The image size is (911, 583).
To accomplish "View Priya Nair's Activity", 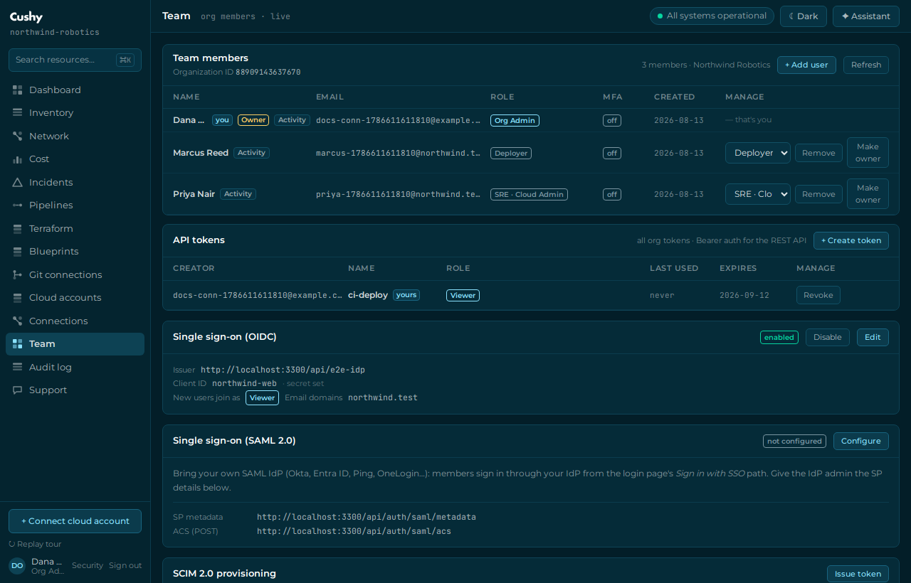I will coord(238,194).
